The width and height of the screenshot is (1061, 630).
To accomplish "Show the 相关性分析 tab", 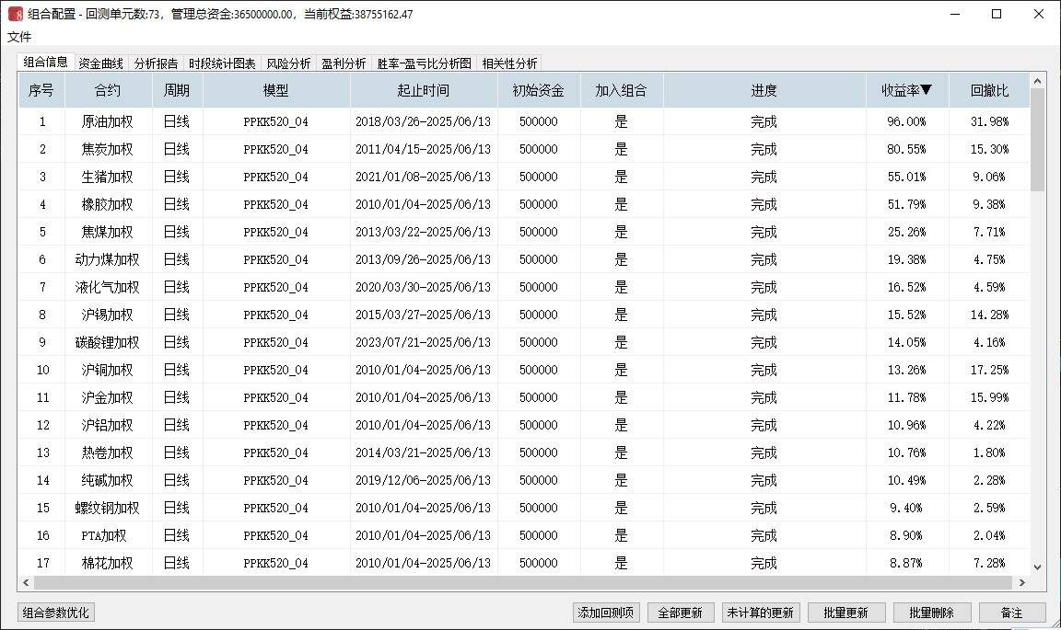I will pyautogui.click(x=509, y=63).
